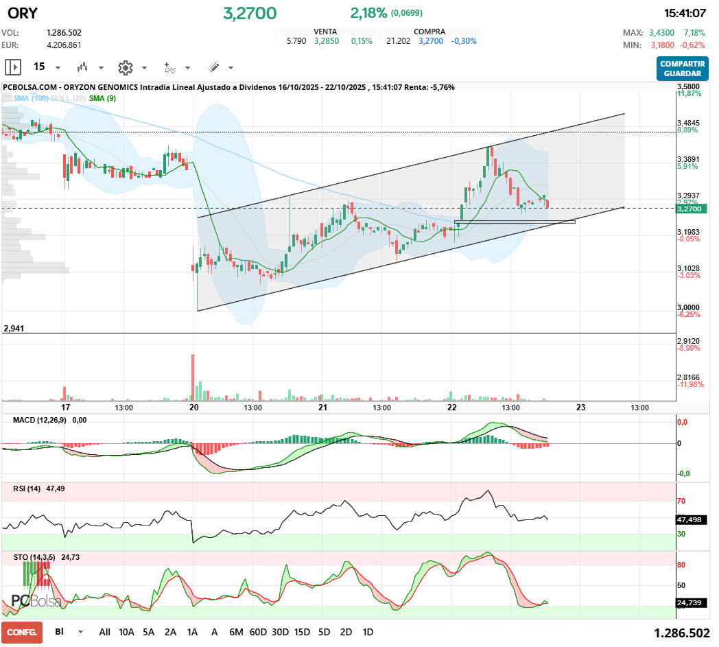Click the stochastic value tag 24,739
This screenshot has width=719, height=647.
(691, 602)
